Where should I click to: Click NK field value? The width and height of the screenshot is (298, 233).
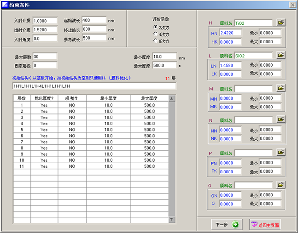(x=231, y=139)
